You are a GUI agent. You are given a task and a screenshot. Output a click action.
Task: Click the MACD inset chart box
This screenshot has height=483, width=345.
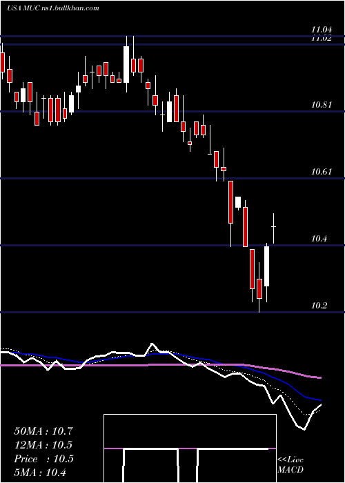[x=190, y=448]
